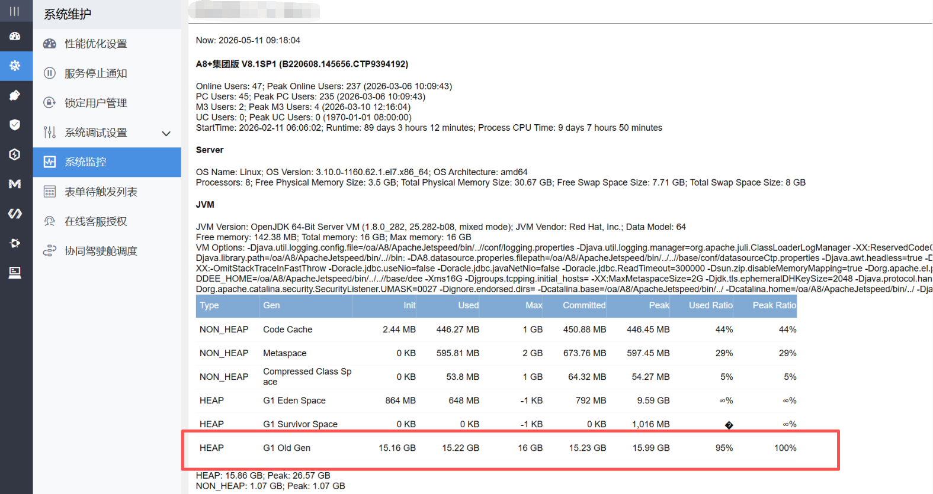
Task: Click the 595.81 MB used value for Metaspace
Action: tap(457, 353)
